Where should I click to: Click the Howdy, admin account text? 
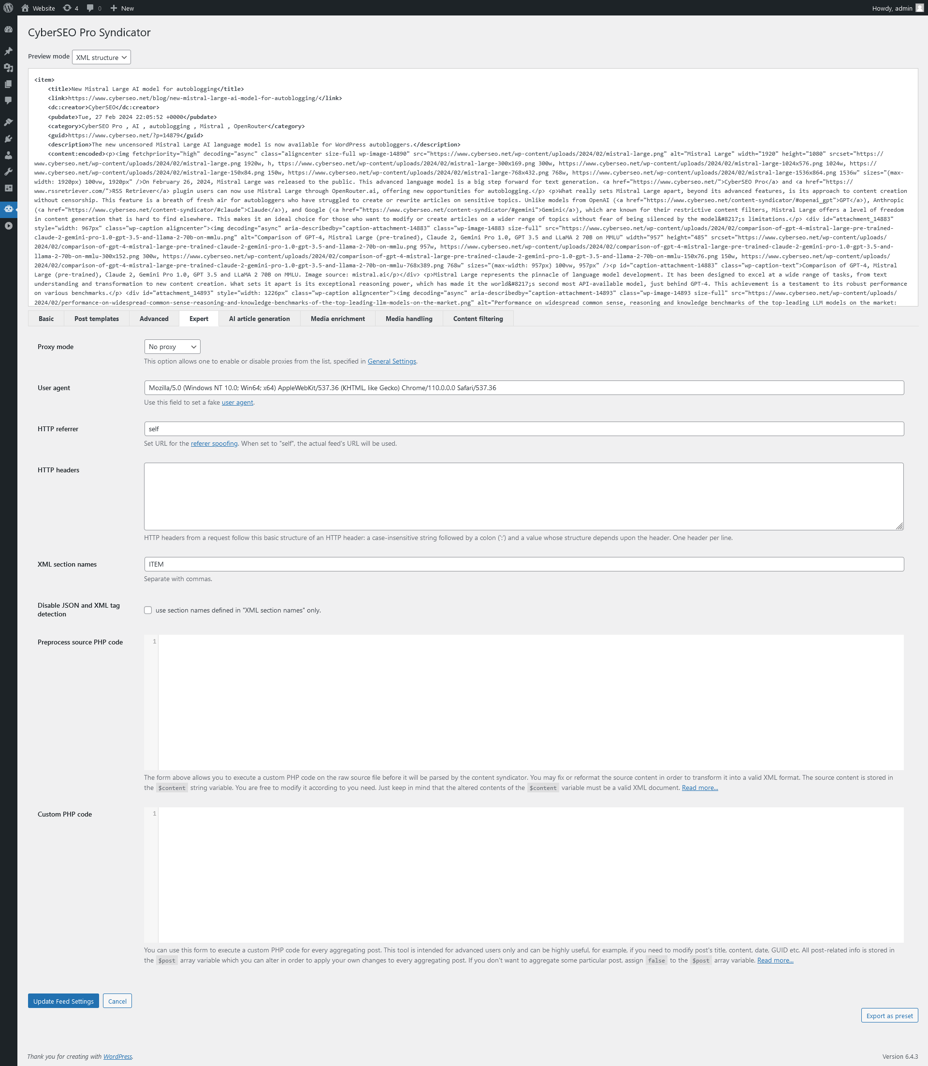[x=892, y=8]
